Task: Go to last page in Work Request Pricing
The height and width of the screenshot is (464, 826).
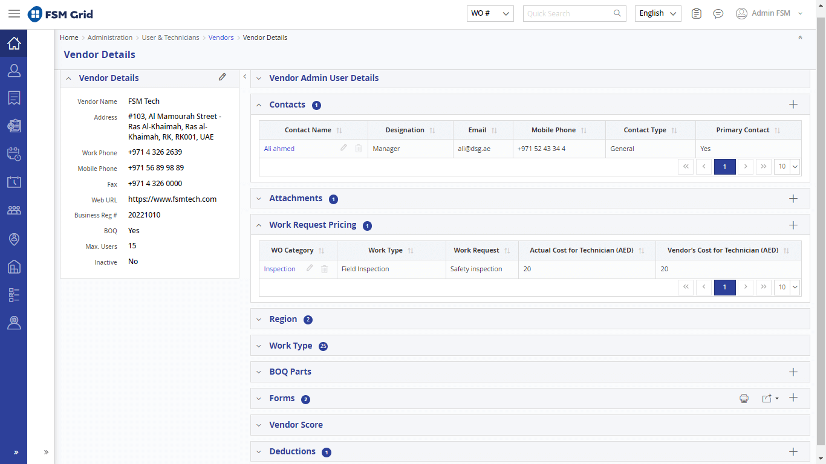Action: (x=764, y=287)
